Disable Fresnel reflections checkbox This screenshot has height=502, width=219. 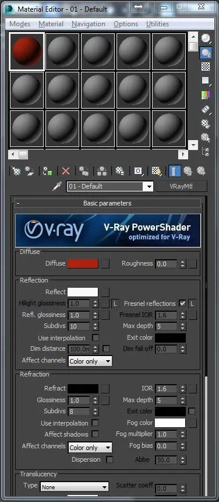tap(182, 303)
